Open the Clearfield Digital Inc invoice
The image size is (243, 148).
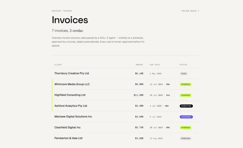125,127
